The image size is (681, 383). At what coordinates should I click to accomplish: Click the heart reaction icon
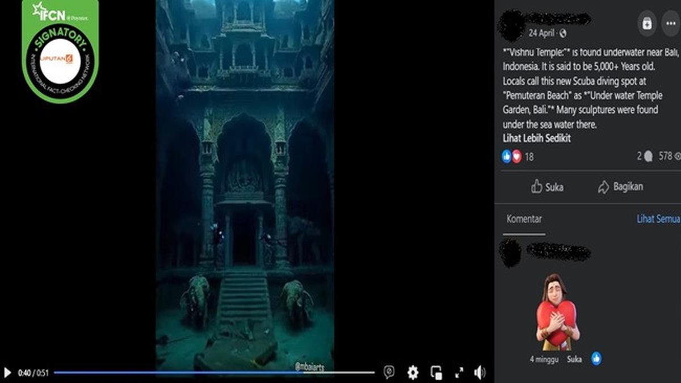516,157
